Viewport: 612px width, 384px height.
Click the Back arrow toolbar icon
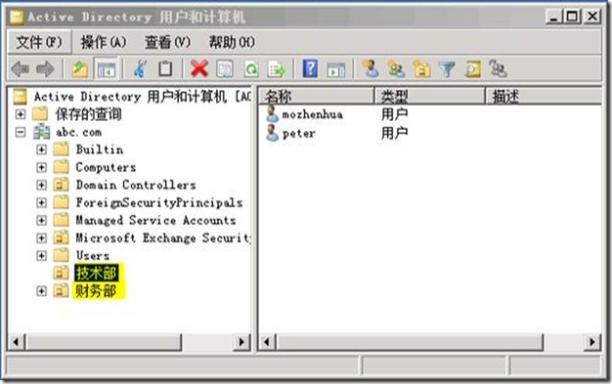click(x=20, y=69)
